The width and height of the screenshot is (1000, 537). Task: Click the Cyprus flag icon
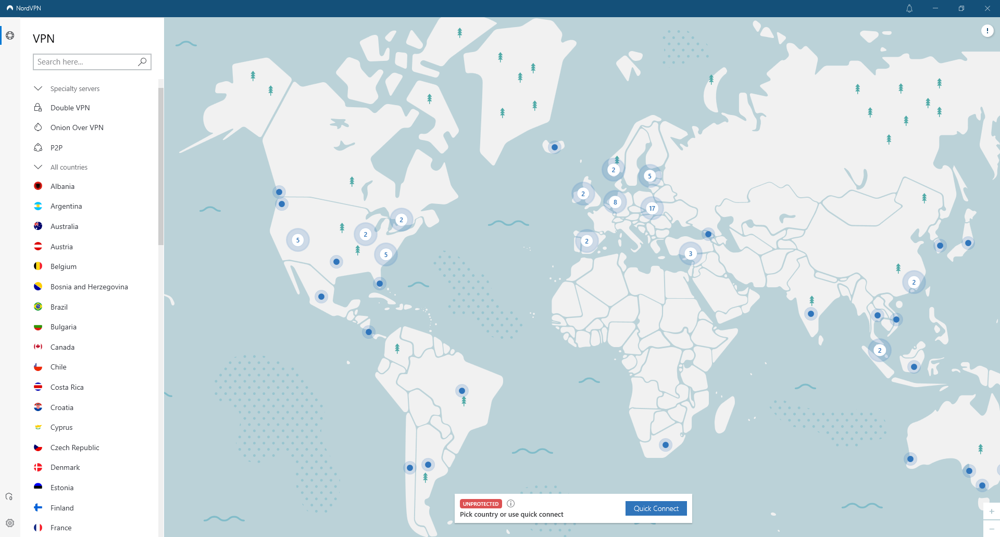pyautogui.click(x=38, y=427)
